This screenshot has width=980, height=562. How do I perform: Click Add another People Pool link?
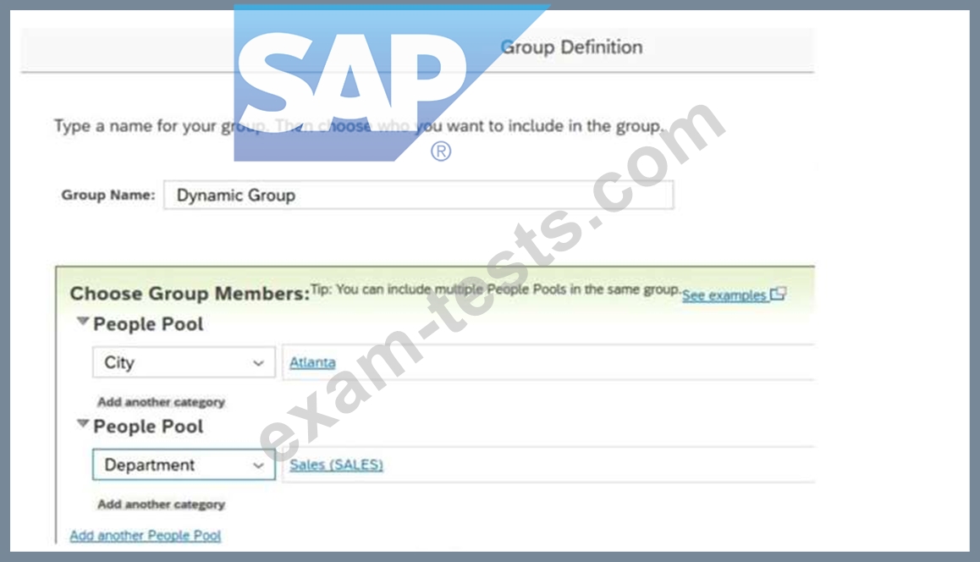[x=145, y=536]
